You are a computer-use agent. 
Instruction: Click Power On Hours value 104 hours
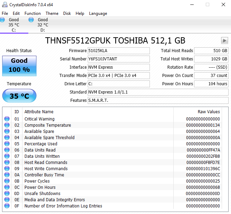pos(211,84)
